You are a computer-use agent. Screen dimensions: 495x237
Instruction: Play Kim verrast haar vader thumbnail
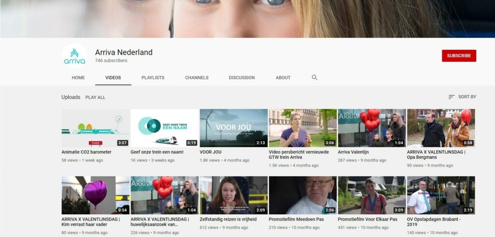[95, 195]
